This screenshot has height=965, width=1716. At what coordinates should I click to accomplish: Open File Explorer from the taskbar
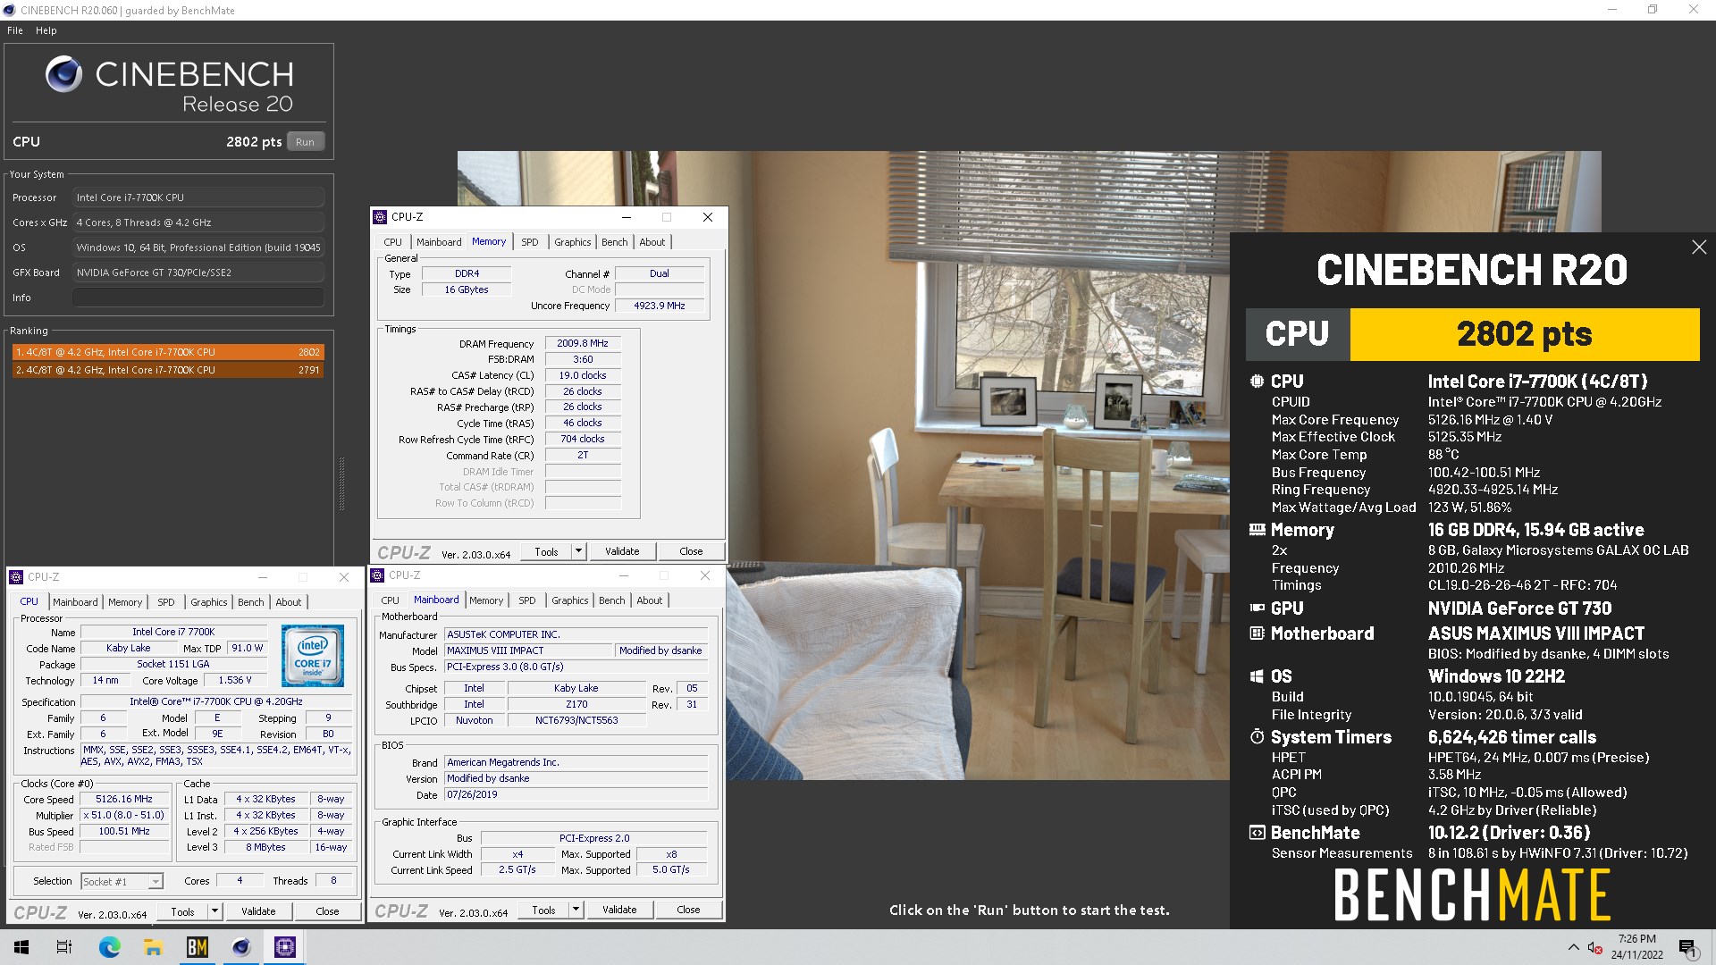(x=153, y=947)
